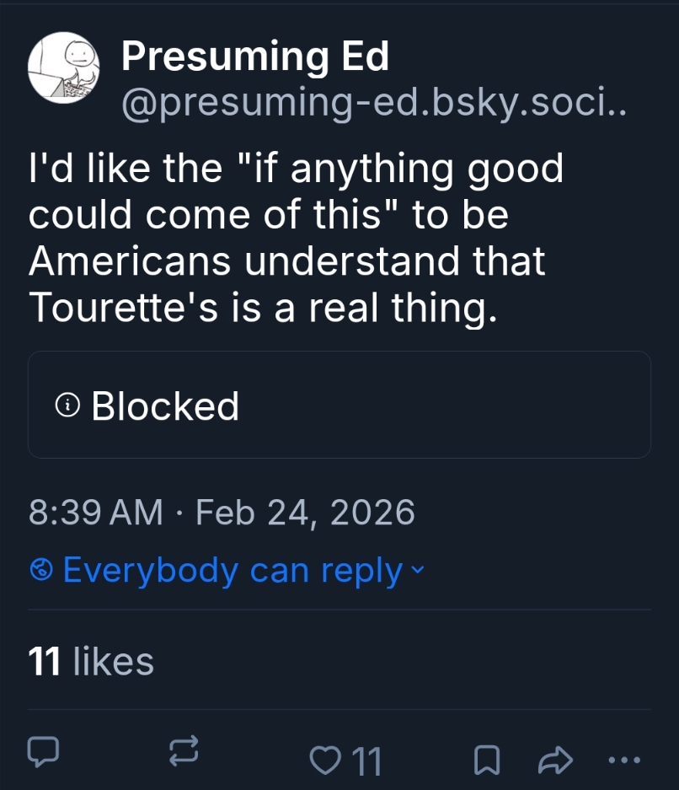Tap the repost arrows icon
This screenshot has width=679, height=790.
click(x=184, y=751)
